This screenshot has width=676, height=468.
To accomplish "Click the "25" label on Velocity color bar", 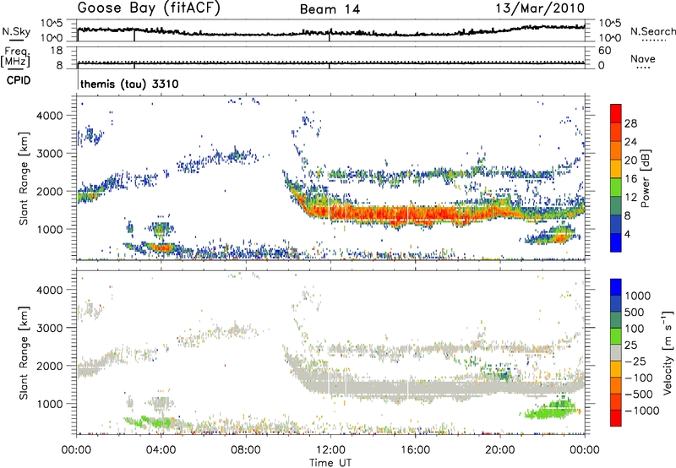I will coord(631,346).
